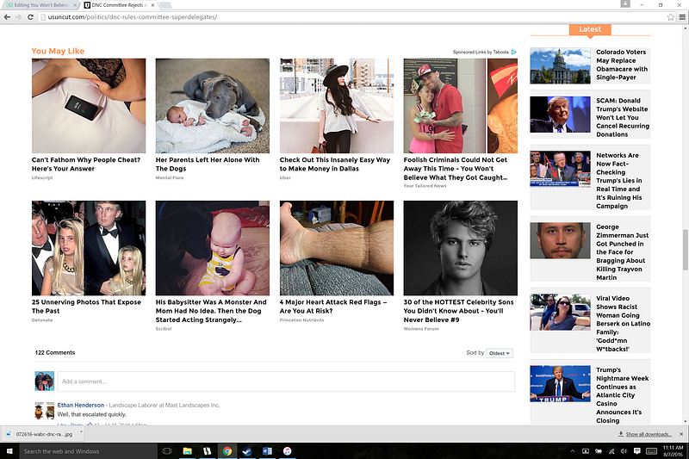Click the black-and-white male model thumbnail
The width and height of the screenshot is (689, 459).
461,248
